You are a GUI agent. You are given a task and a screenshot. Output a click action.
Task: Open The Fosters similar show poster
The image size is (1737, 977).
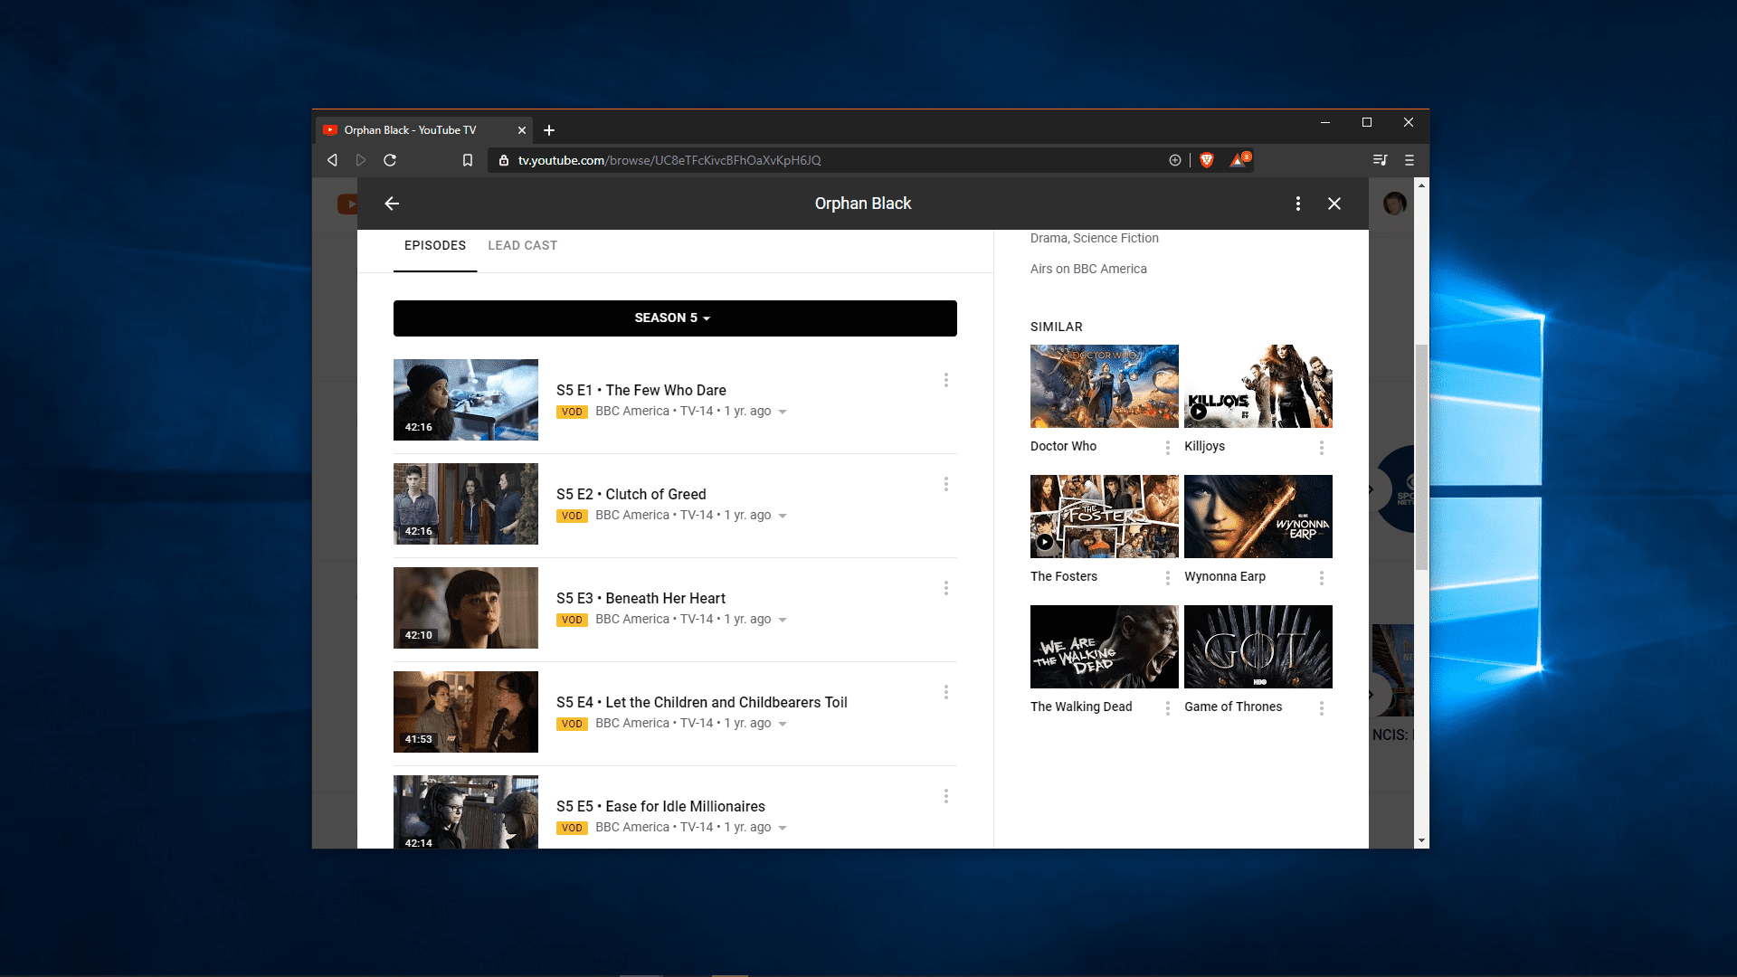point(1105,517)
